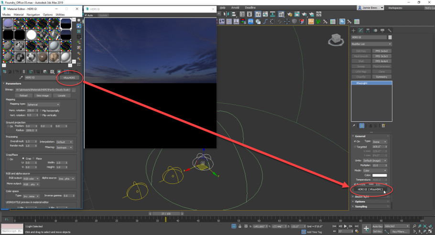
Task: Click the green trees scatter icon
Action: pyautogui.click(x=318, y=21)
